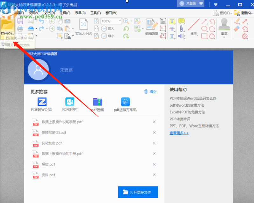Expand the email send dropdown arrow
This screenshot has width=254, height=203.
[36, 21]
